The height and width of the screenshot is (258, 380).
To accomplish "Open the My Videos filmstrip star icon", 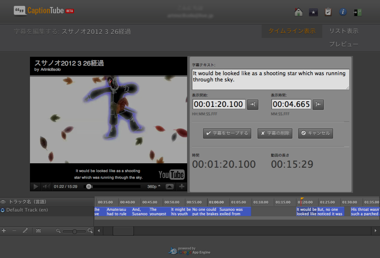I will click(313, 12).
